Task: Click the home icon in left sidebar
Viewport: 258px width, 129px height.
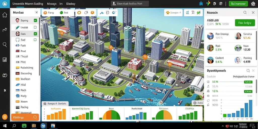Action: point(5,15)
